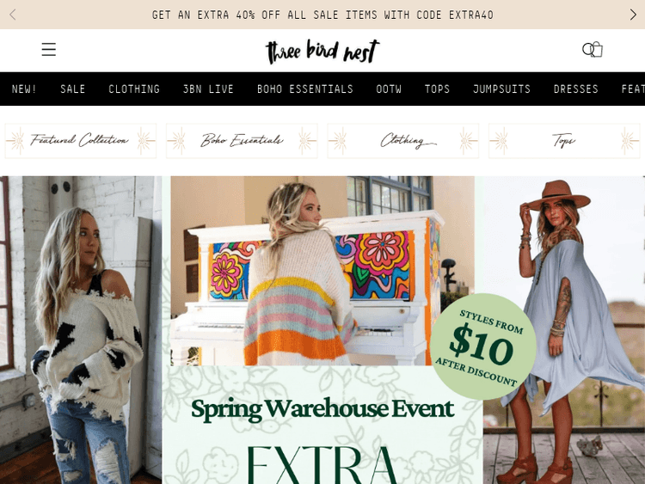Select OOTW in the navigation

[389, 89]
